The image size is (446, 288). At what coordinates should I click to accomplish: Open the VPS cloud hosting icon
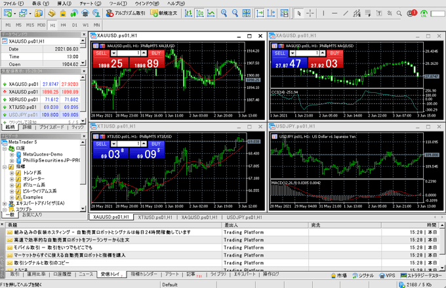click(85, 13)
